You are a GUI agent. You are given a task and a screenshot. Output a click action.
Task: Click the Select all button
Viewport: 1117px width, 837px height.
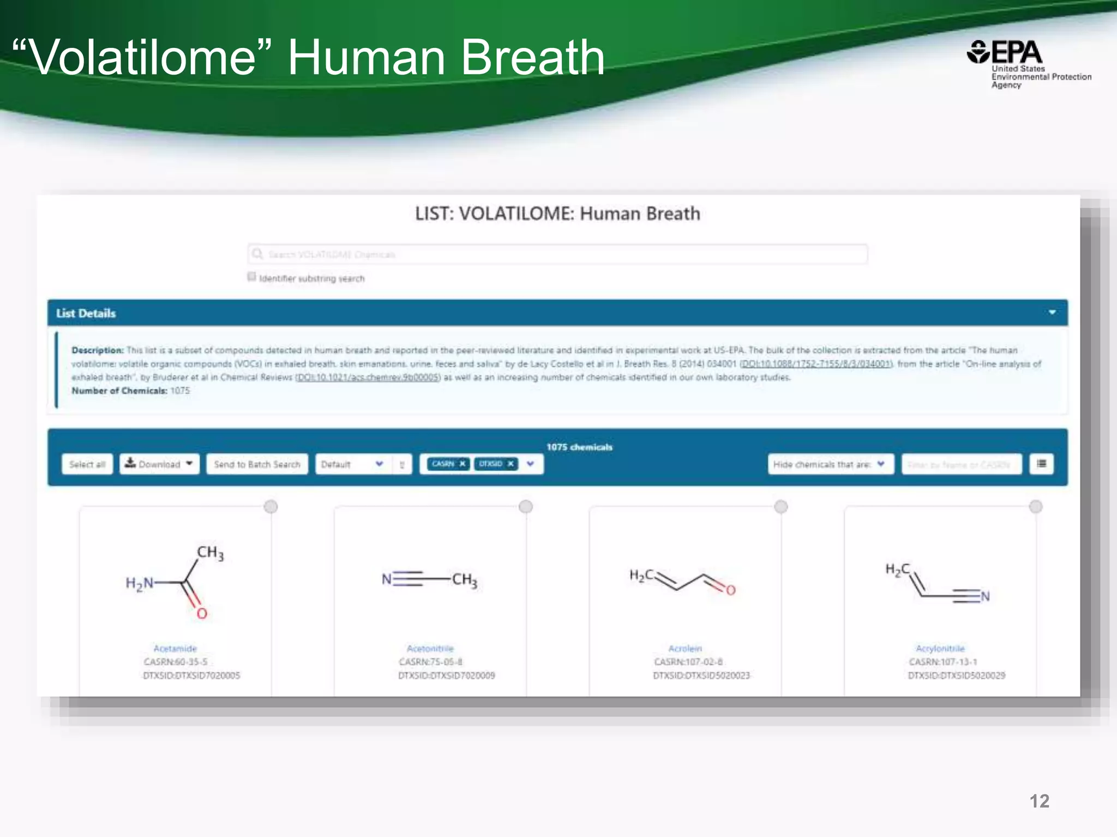pyautogui.click(x=87, y=464)
